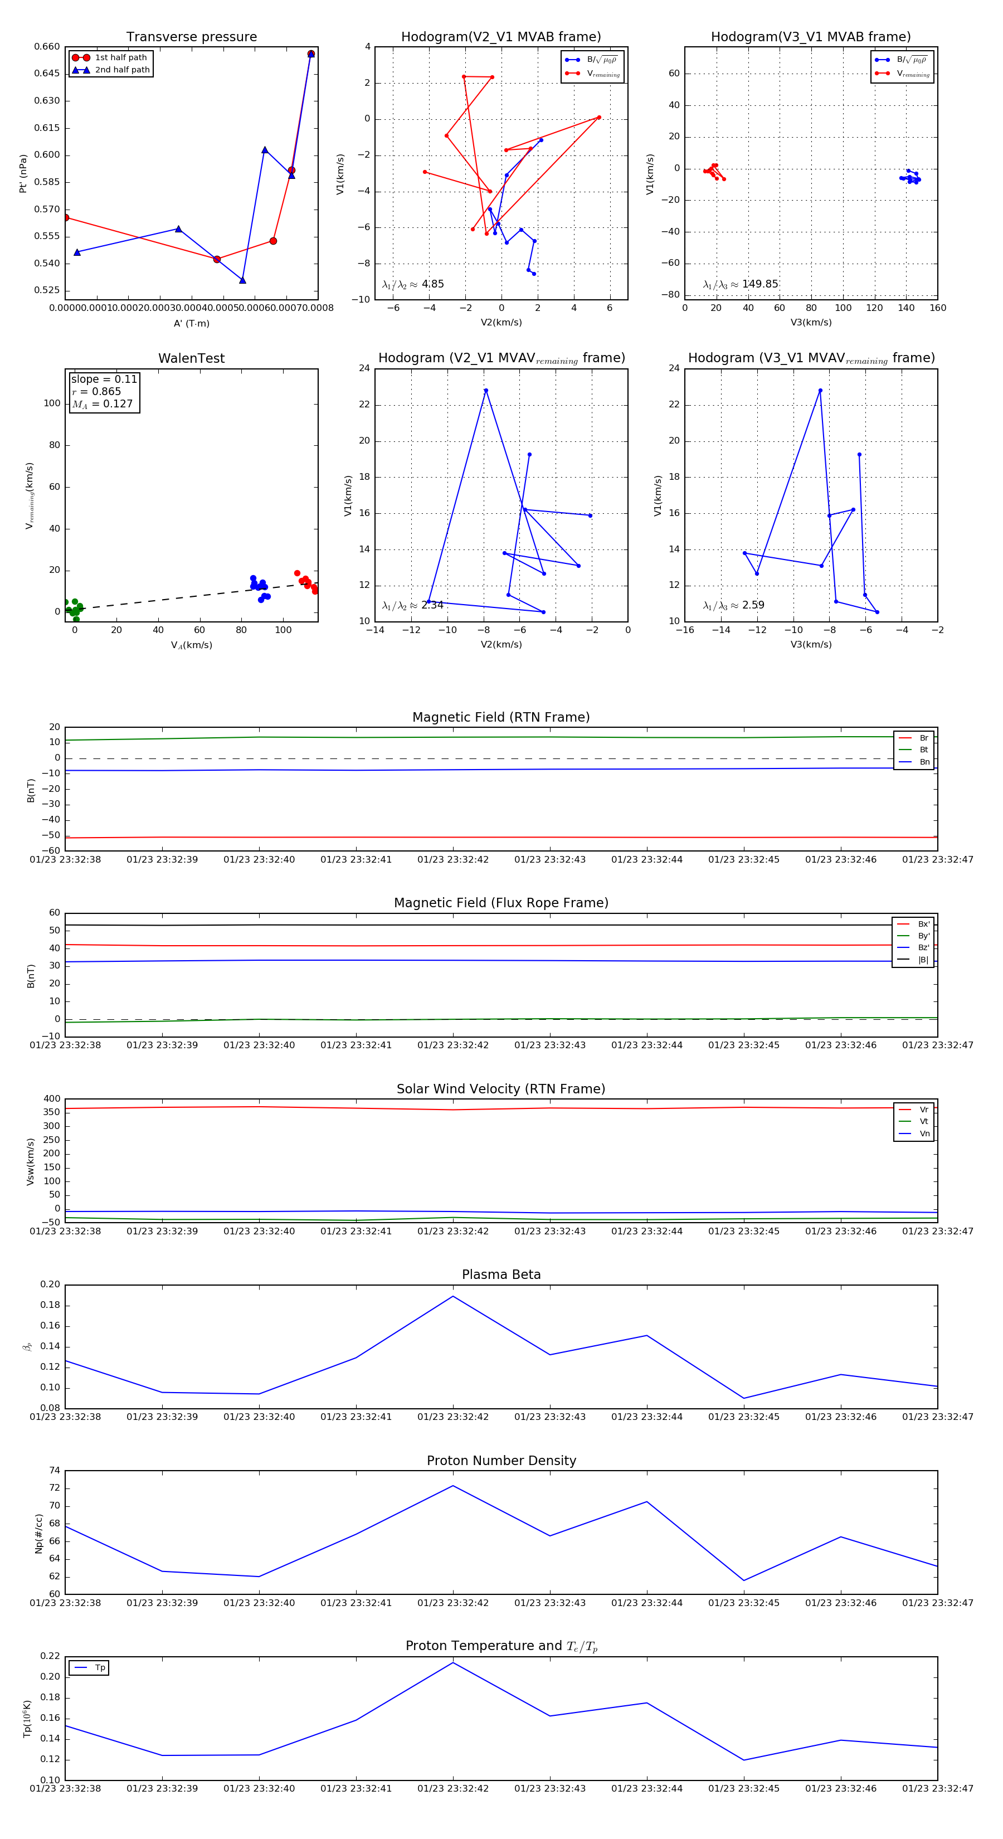Select the Bz' legend entry
Screen dimensions: 1003x1839
(x=914, y=947)
